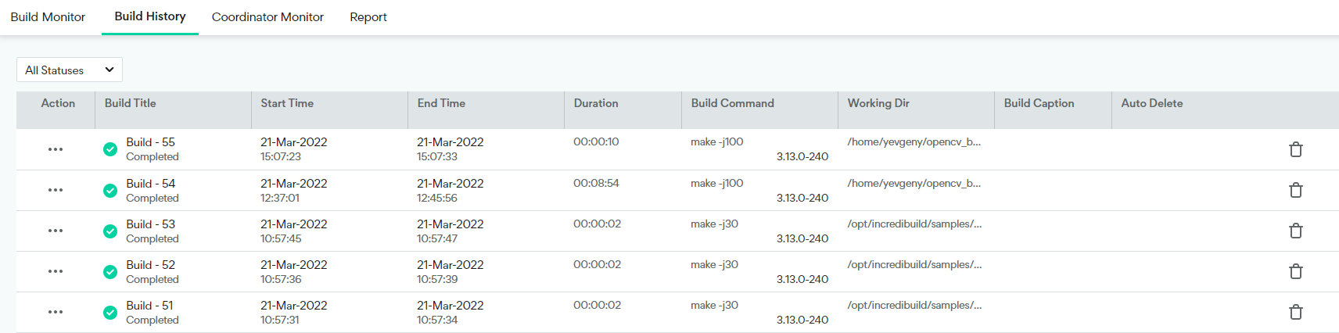Open three-dot menu for Build - 51
1339x333 pixels.
pyautogui.click(x=56, y=312)
